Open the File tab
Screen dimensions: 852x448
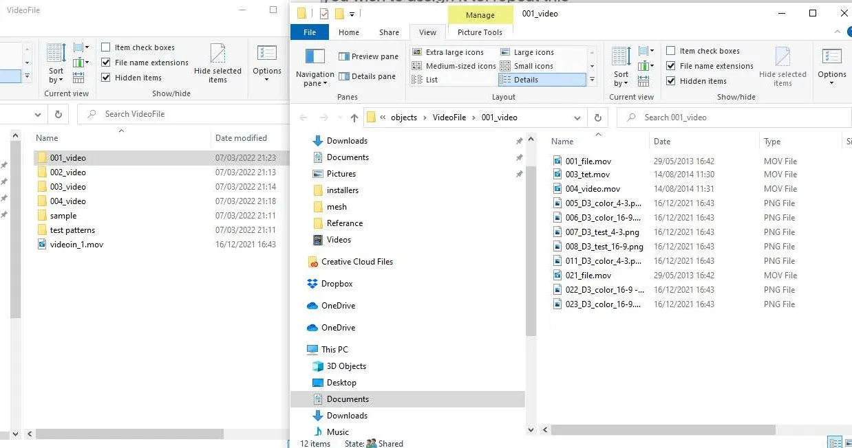[310, 32]
